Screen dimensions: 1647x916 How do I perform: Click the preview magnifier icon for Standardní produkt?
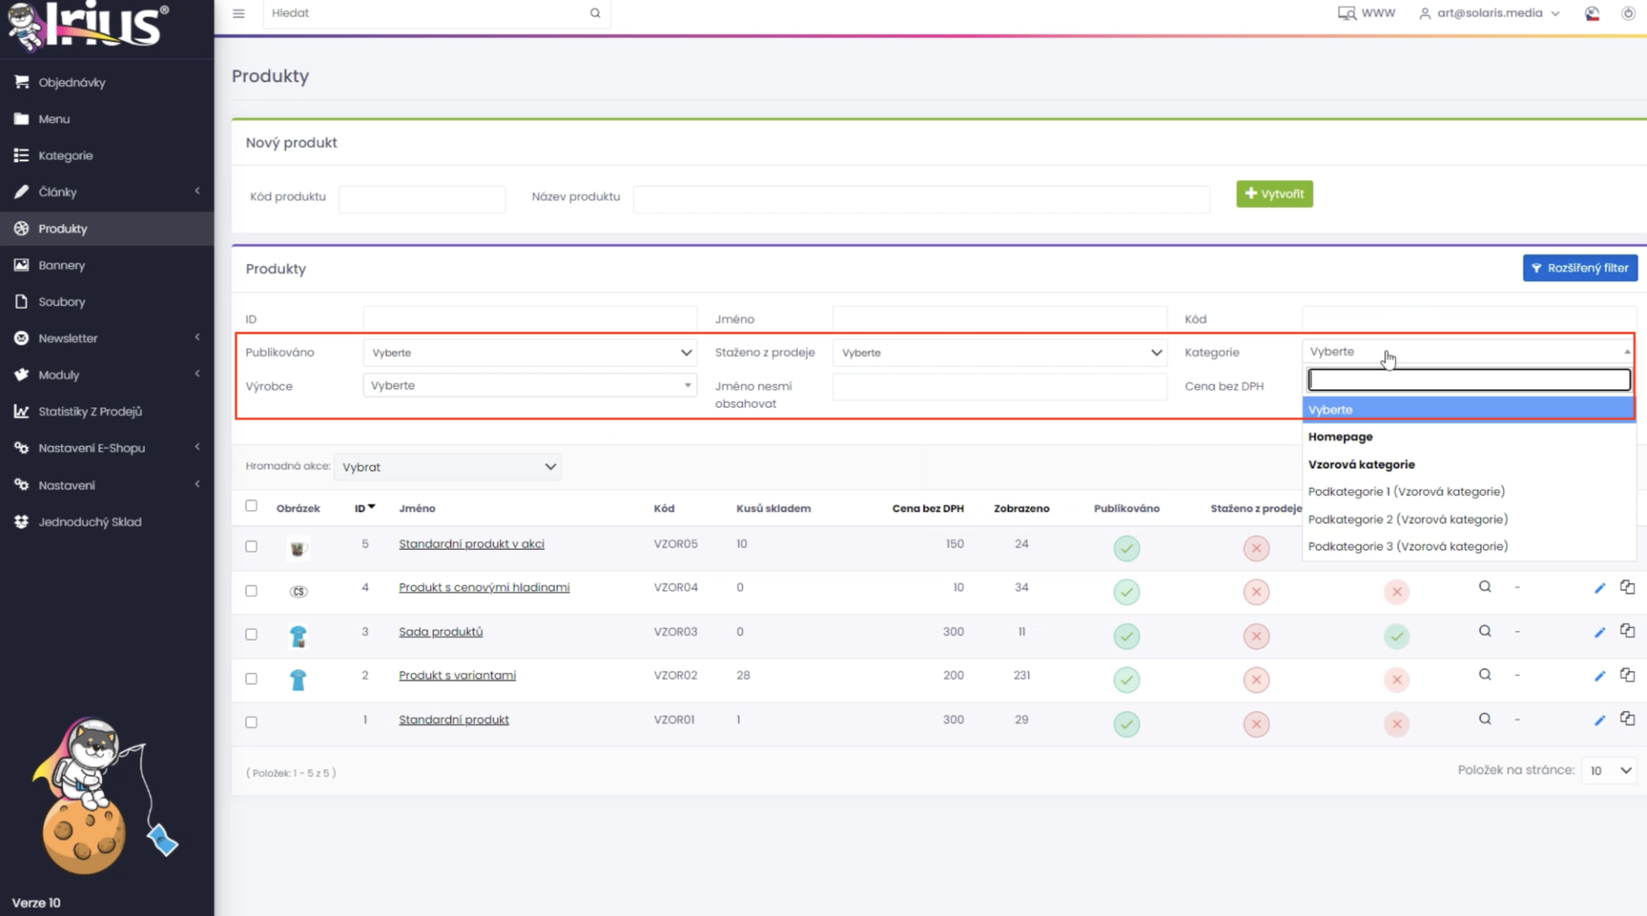[1485, 719]
